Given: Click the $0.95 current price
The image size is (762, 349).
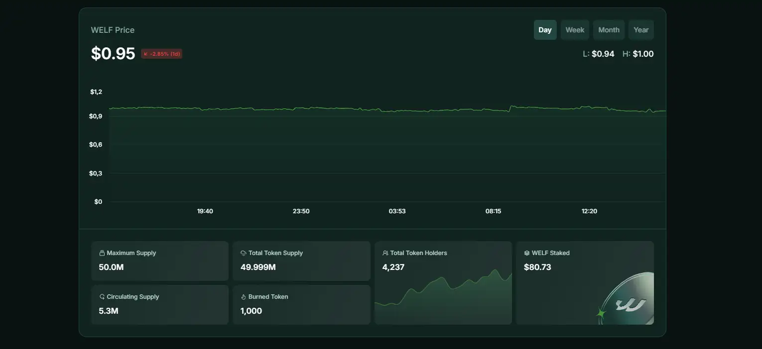Looking at the screenshot, I should (113, 54).
